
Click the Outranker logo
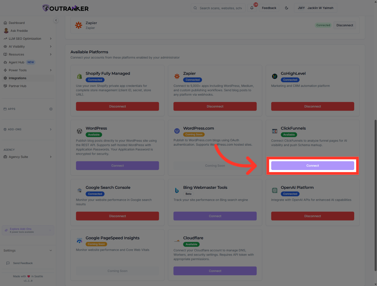pos(65,8)
